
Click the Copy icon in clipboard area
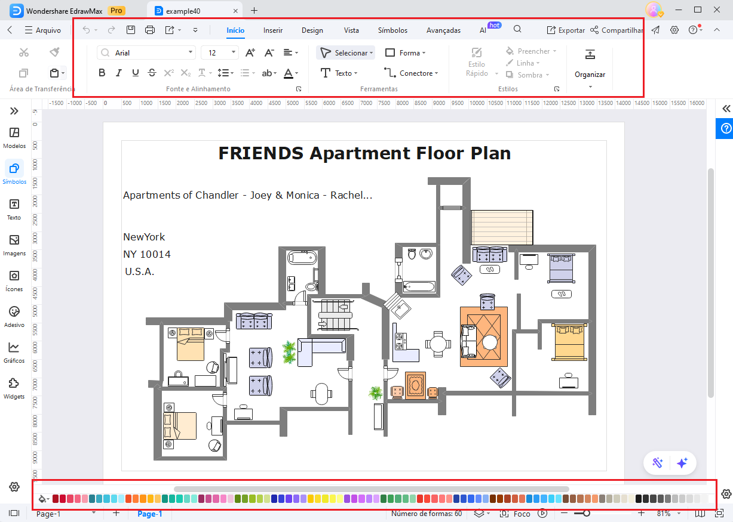pyautogui.click(x=23, y=73)
